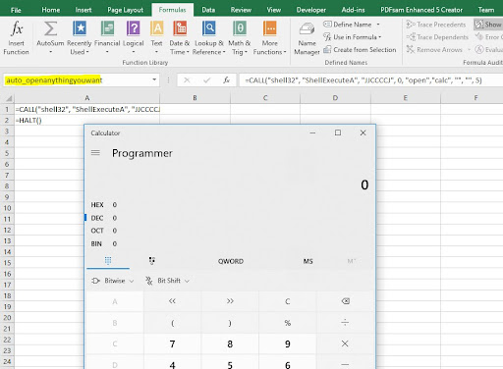Switch to the Add-ins tab

pyautogui.click(x=353, y=10)
